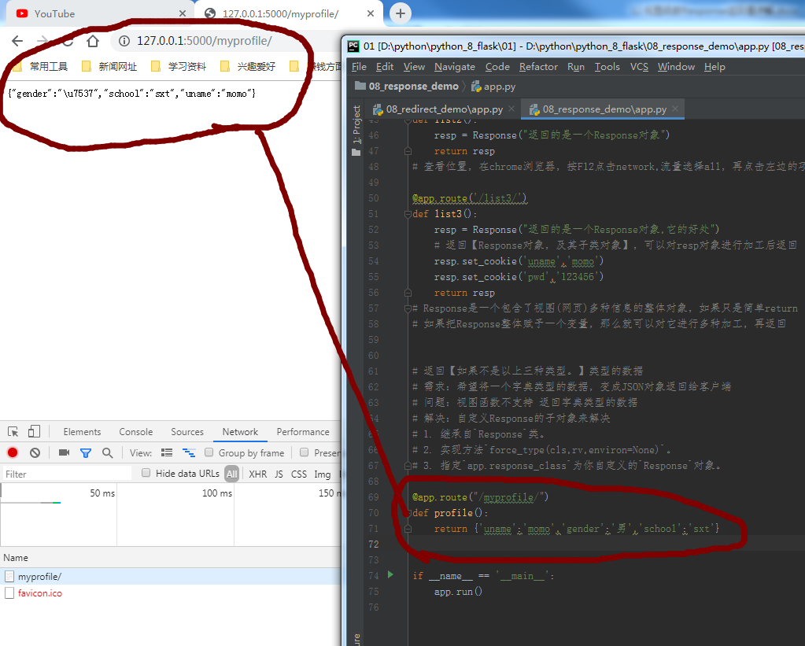This screenshot has width=805, height=646.
Task: Click PyCharm application icon in title bar
Action: tap(353, 46)
